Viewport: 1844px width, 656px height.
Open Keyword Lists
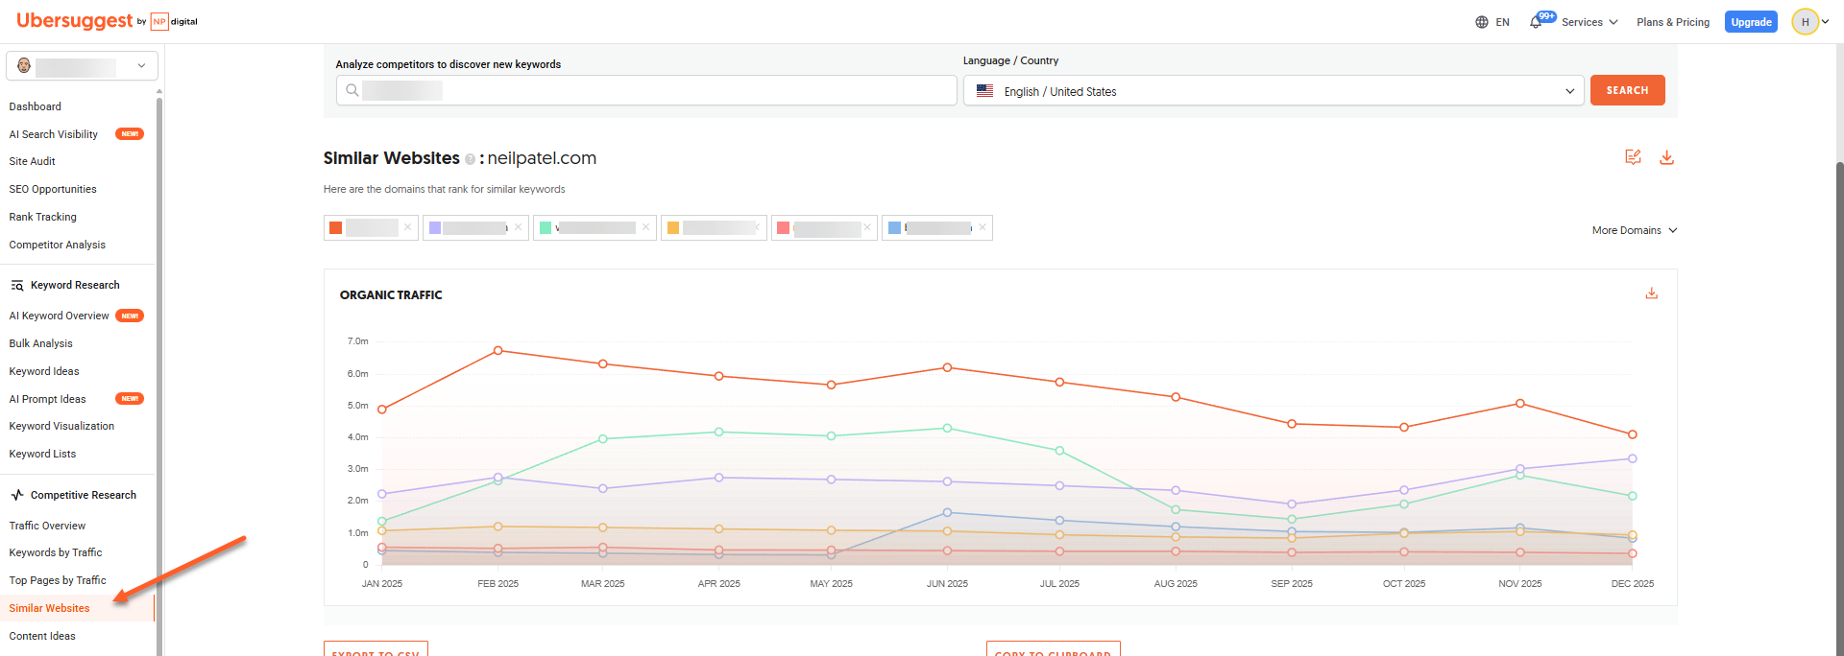tap(42, 454)
